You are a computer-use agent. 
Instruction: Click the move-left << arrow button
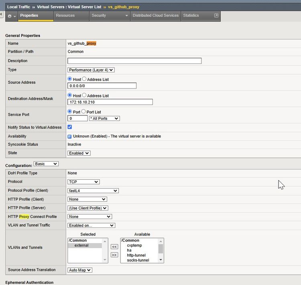click(114, 247)
